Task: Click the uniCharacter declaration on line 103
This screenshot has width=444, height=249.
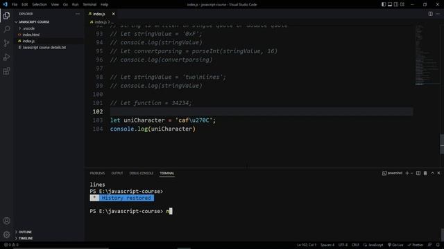Action: 163,120
